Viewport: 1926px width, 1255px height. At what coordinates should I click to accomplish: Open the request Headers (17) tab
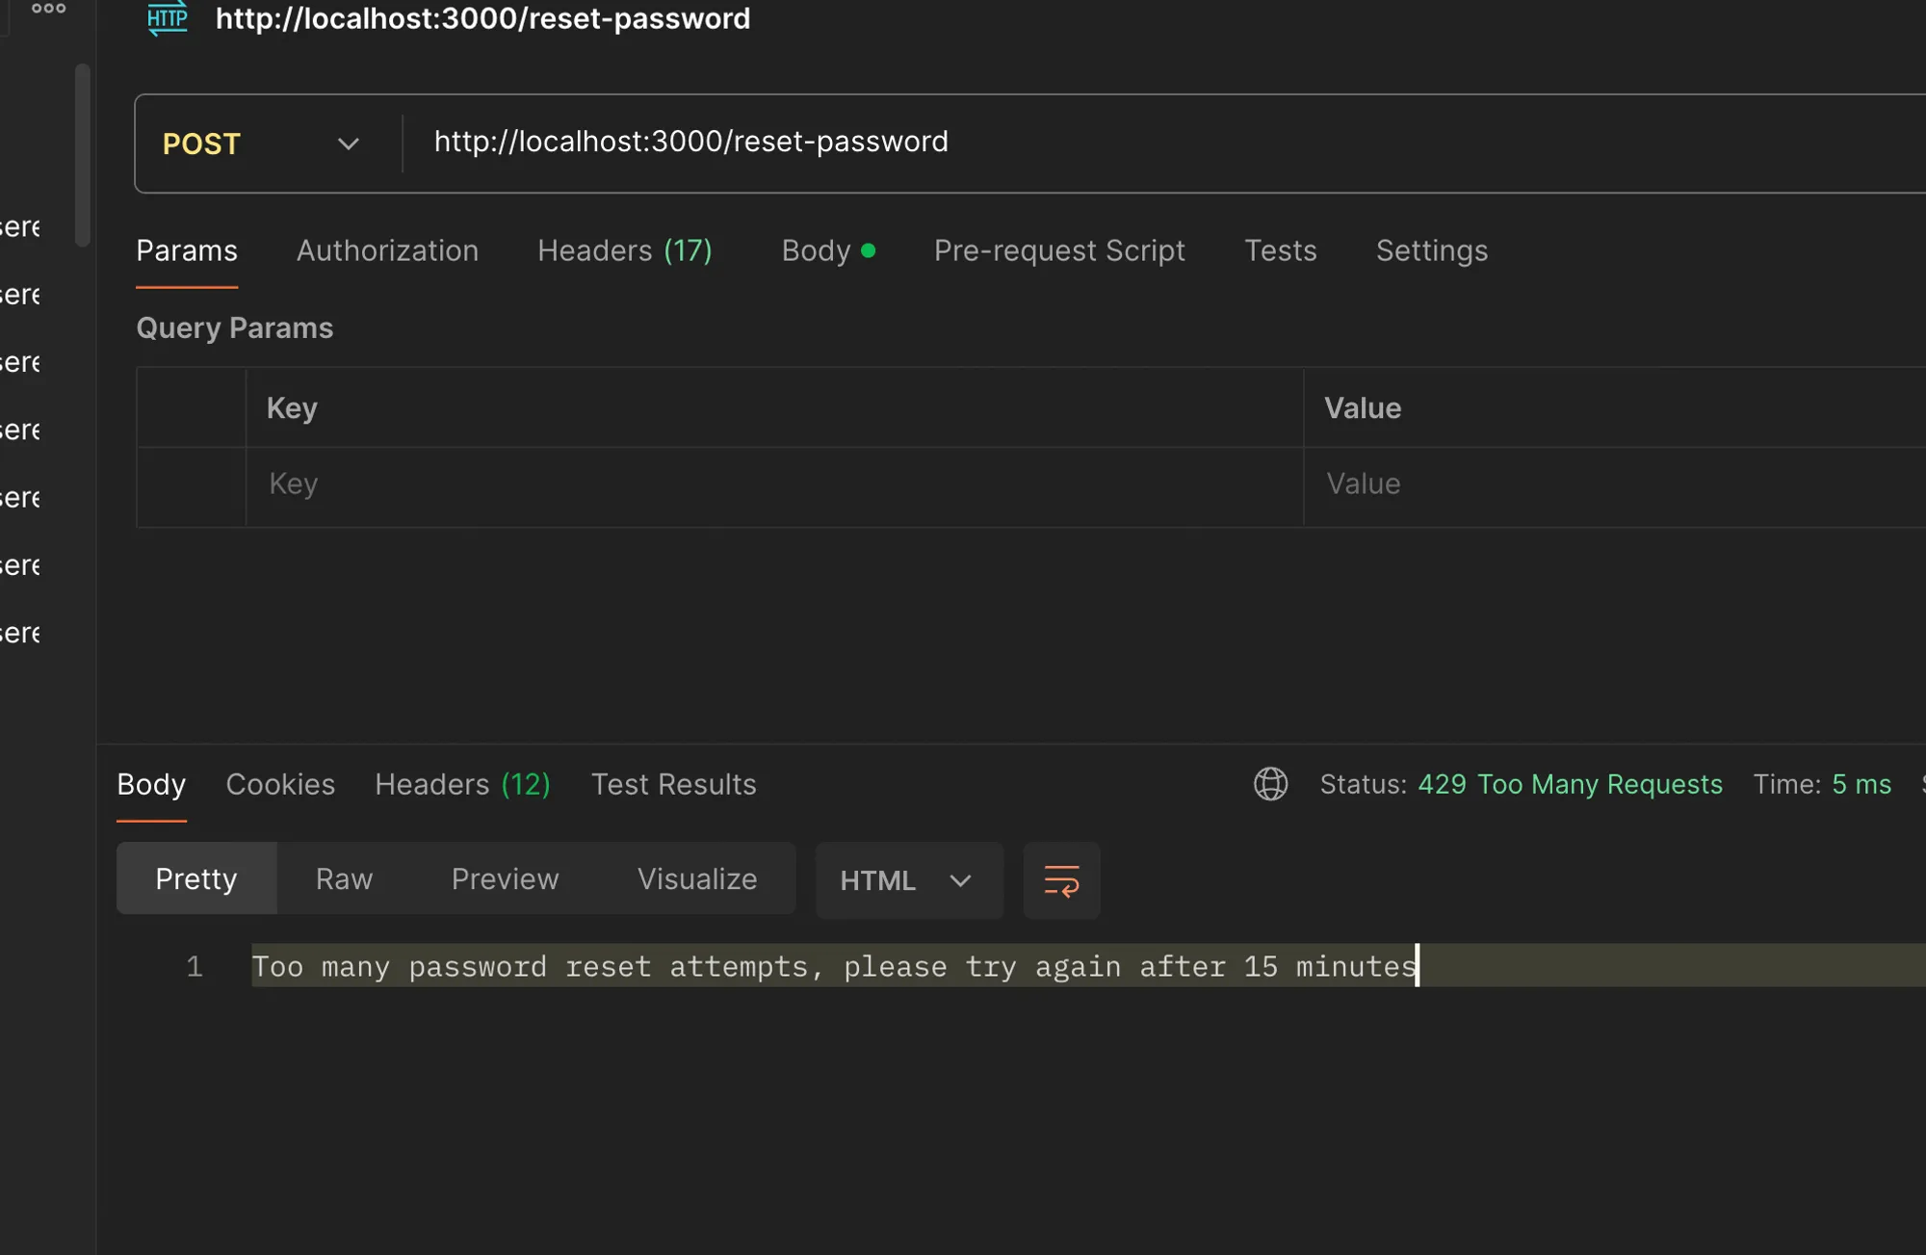pyautogui.click(x=624, y=250)
